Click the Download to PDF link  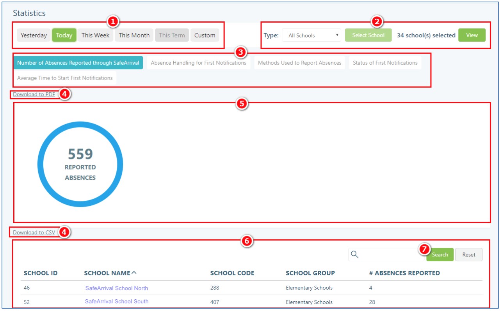pos(34,94)
